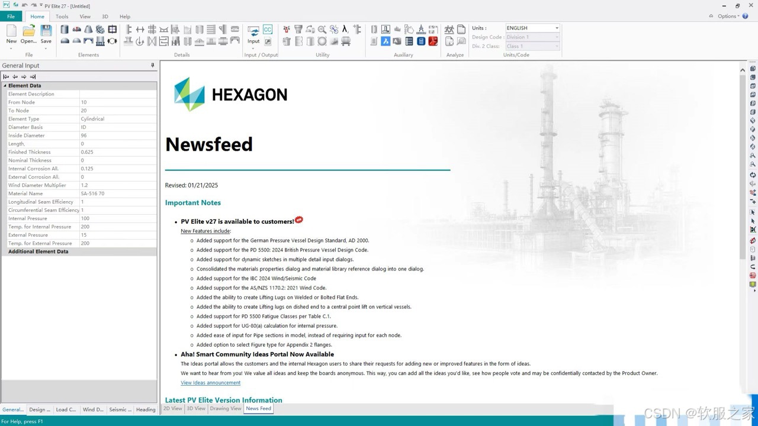Select the Load Cases bottom tab
Image resolution: width=758 pixels, height=426 pixels.
pos(66,409)
